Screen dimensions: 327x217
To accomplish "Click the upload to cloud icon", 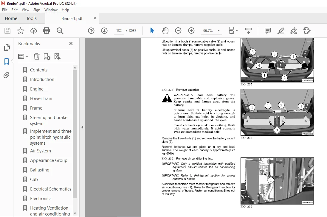I will coord(34,31).
